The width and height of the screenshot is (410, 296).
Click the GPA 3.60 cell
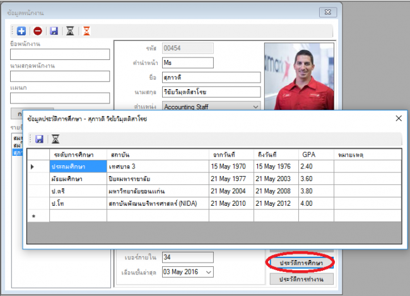316,179
